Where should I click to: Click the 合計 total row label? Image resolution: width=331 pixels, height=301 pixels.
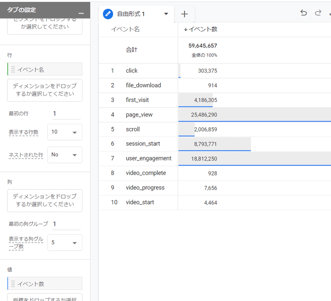tap(132, 50)
